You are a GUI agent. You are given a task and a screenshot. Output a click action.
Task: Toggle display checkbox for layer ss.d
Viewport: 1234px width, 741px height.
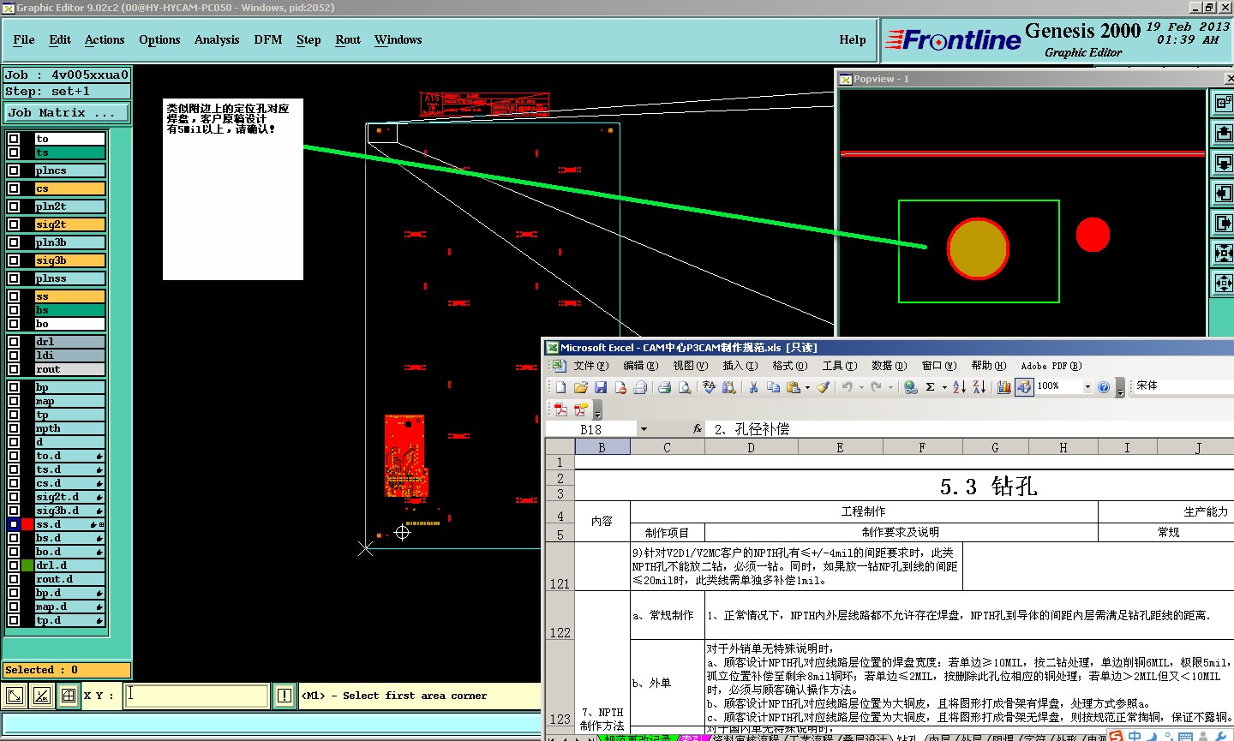[14, 524]
